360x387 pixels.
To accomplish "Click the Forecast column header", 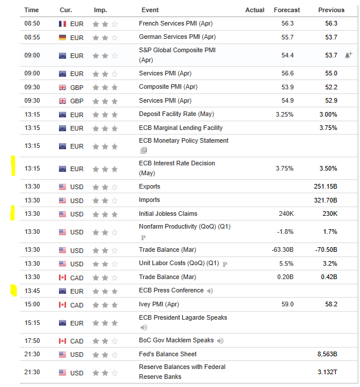I will pos(287,10).
